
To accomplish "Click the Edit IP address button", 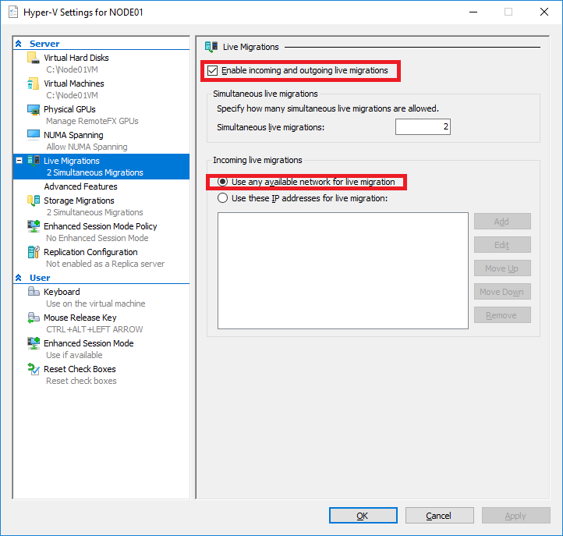I will 502,245.
